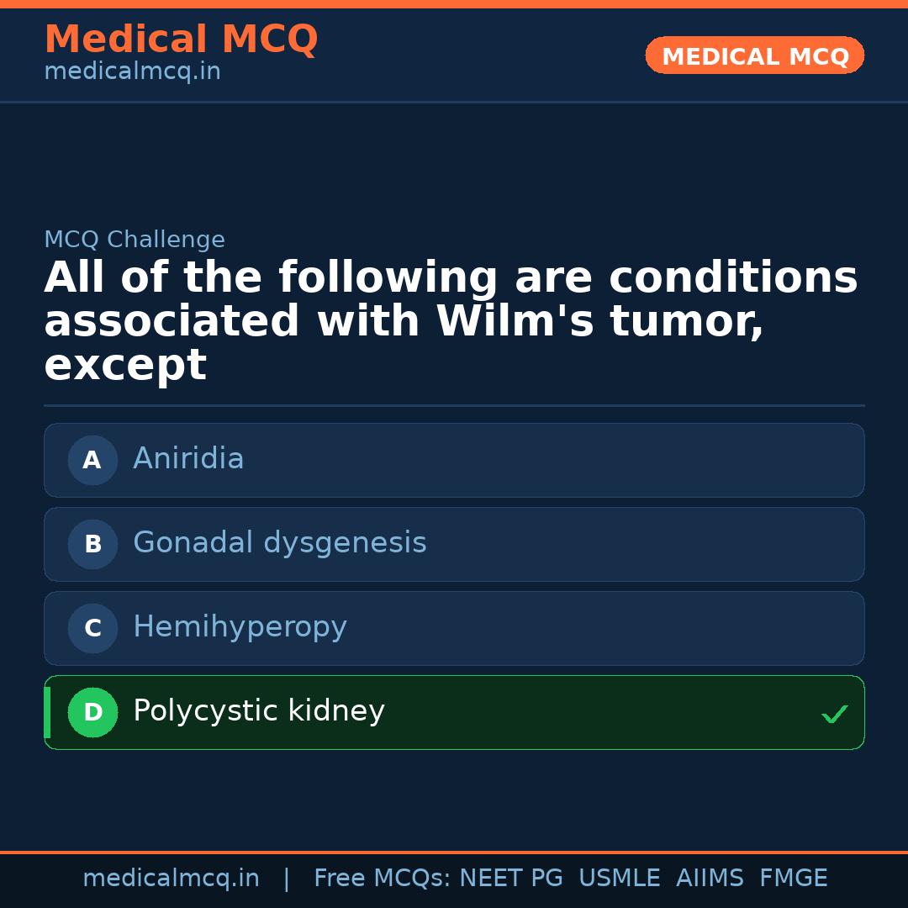This screenshot has height=908, width=908.
Task: Select answer option Aniridia
Action: pyautogui.click(x=454, y=460)
